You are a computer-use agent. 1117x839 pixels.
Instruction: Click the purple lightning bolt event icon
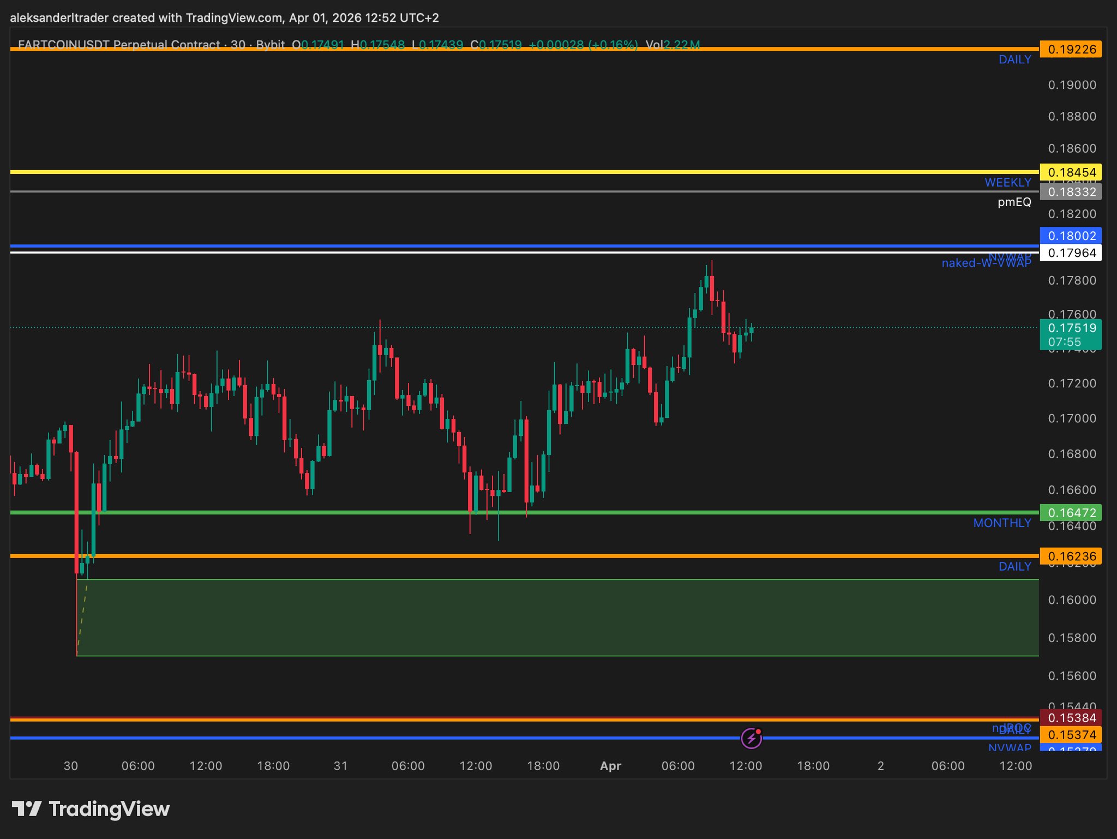(752, 739)
